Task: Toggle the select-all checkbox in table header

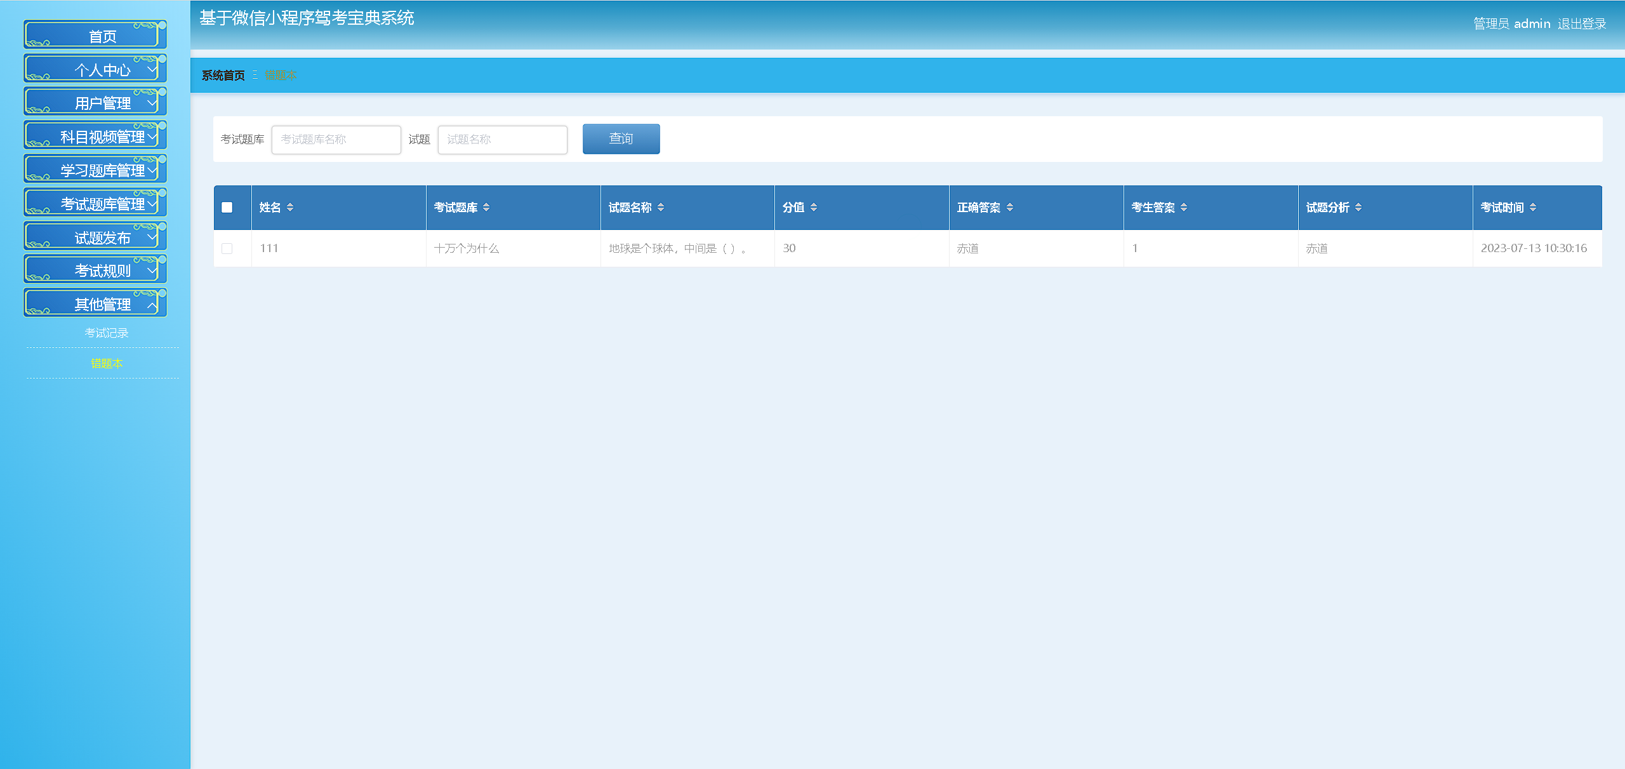Action: 227,208
